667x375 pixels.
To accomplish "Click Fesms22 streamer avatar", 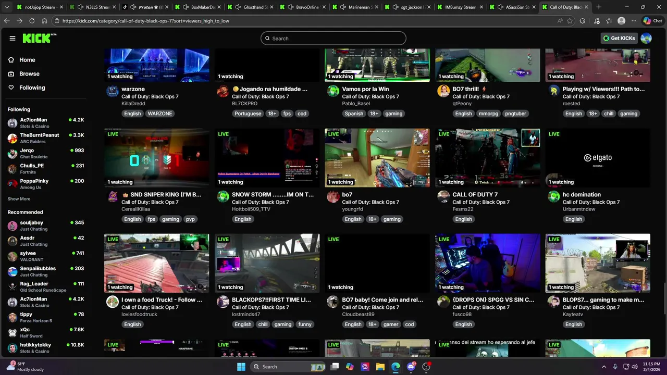I will 443,197.
